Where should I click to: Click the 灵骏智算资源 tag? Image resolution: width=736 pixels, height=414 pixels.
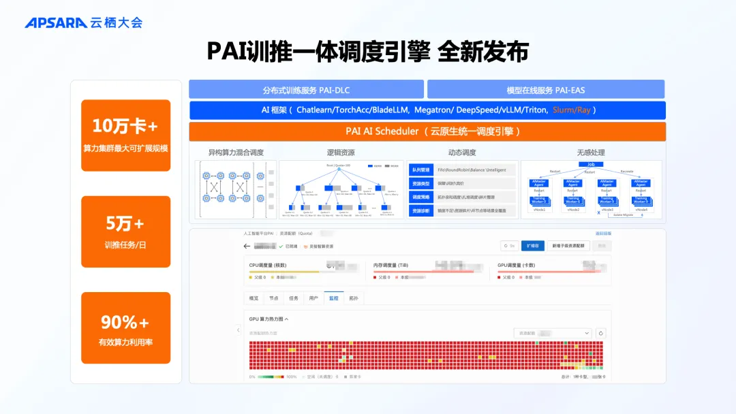tap(319, 246)
